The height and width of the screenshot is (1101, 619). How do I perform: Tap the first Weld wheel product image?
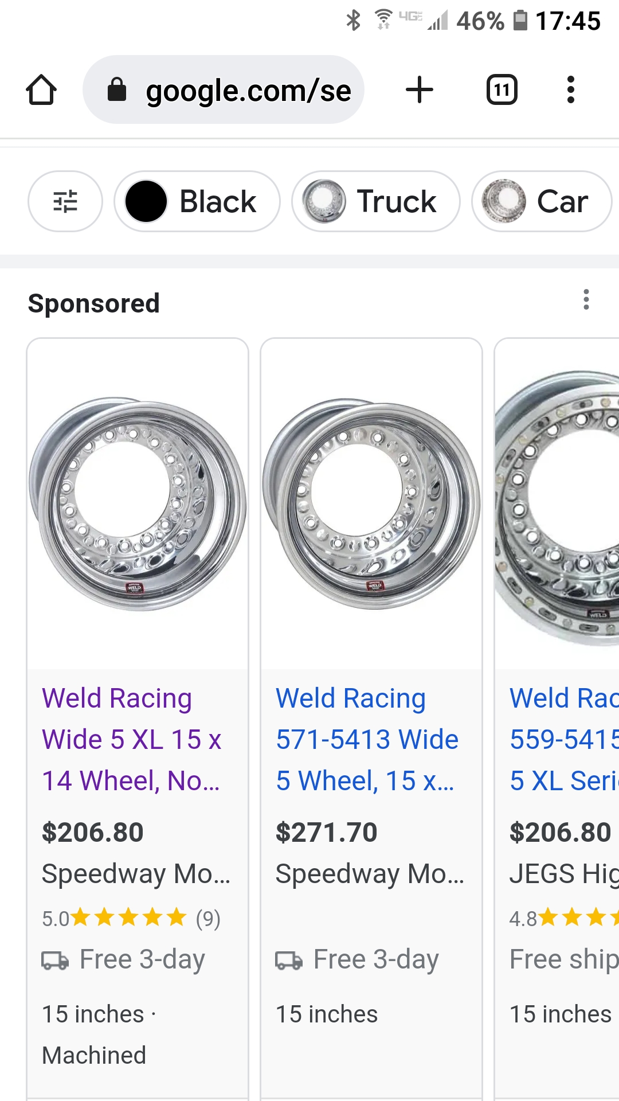(x=138, y=505)
